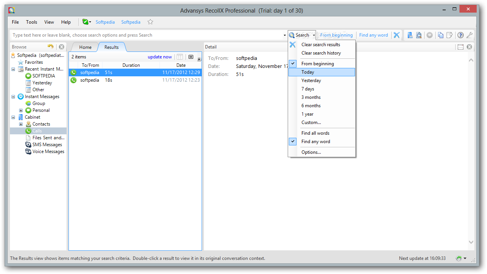Open options via the wrench icon
Image resolution: width=487 pixels, height=274 pixels.
click(469, 35)
